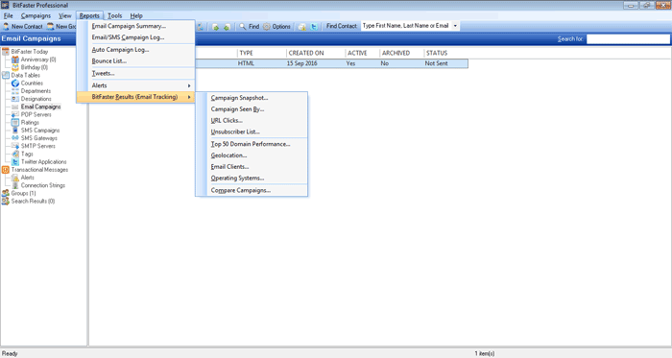672x358 pixels.
Task: Open the Birthday cake icon node
Action: click(15, 67)
